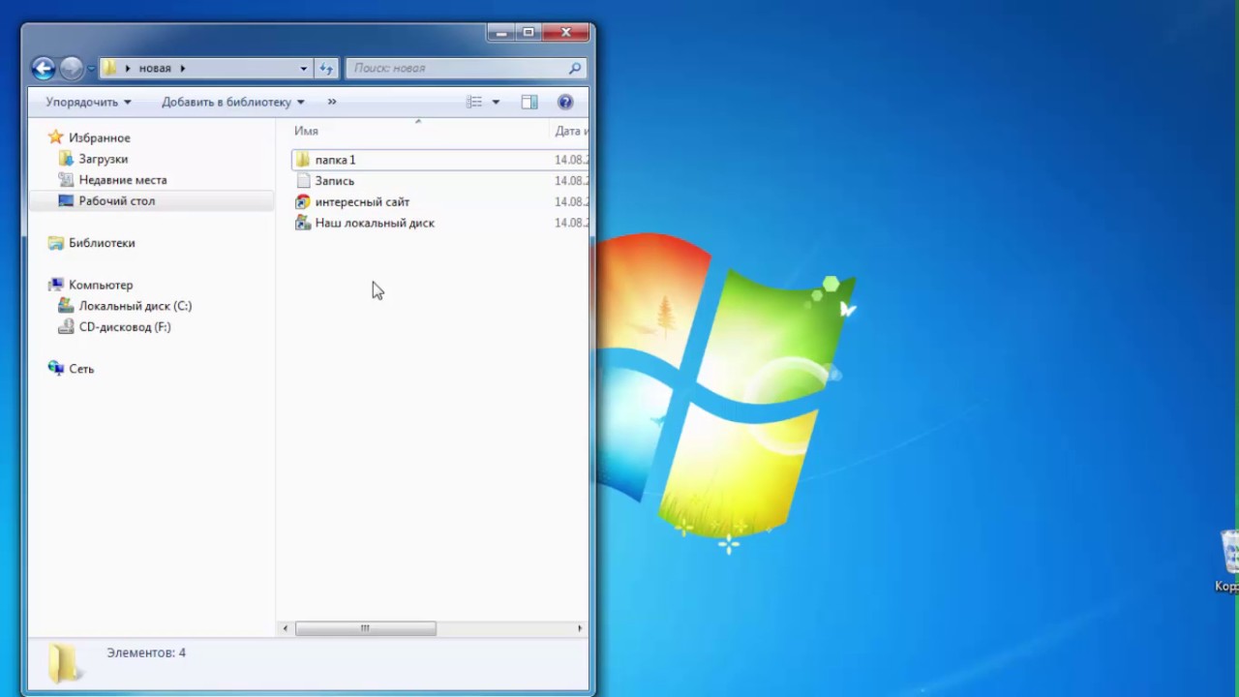Select the "Запись" file name
This screenshot has height=697, width=1239.
click(334, 181)
